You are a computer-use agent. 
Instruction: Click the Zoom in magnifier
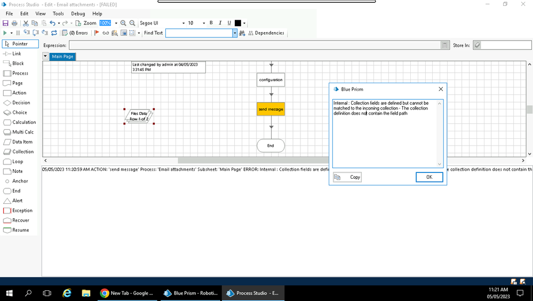click(123, 23)
